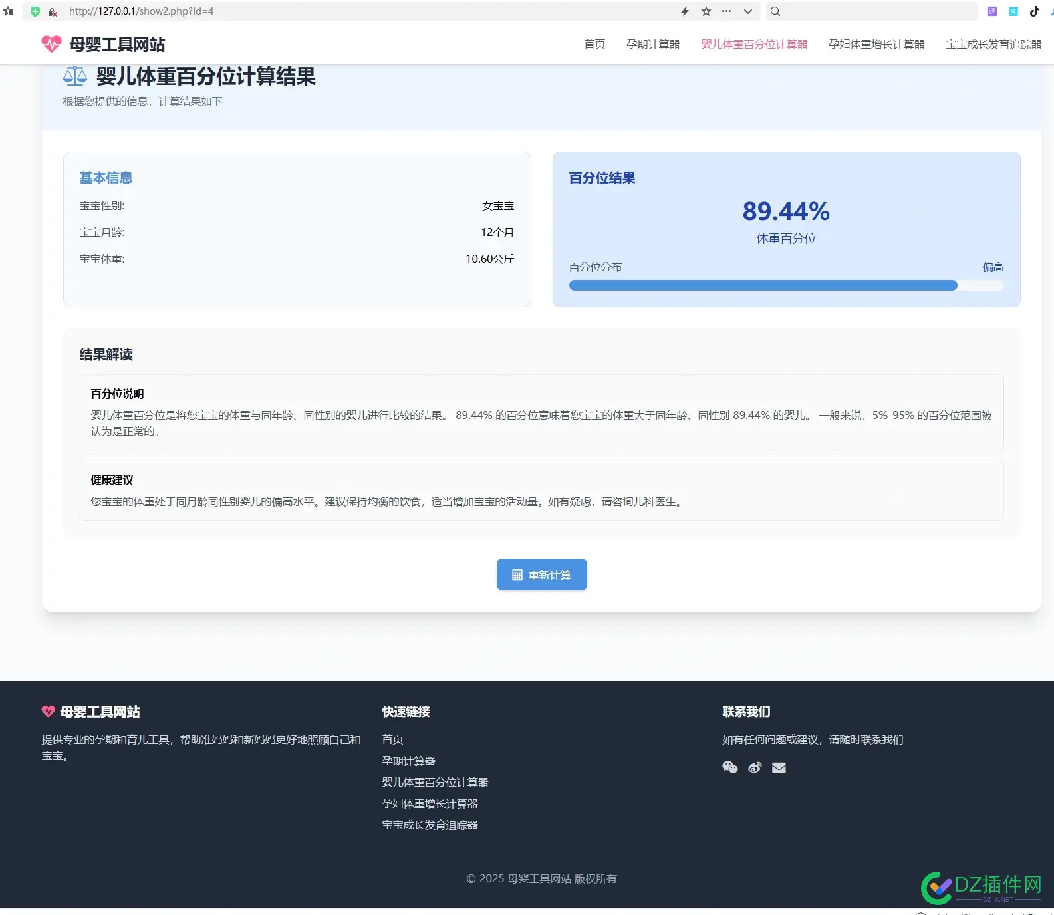Click the Weibo icon in footer
1054x915 pixels.
point(754,767)
